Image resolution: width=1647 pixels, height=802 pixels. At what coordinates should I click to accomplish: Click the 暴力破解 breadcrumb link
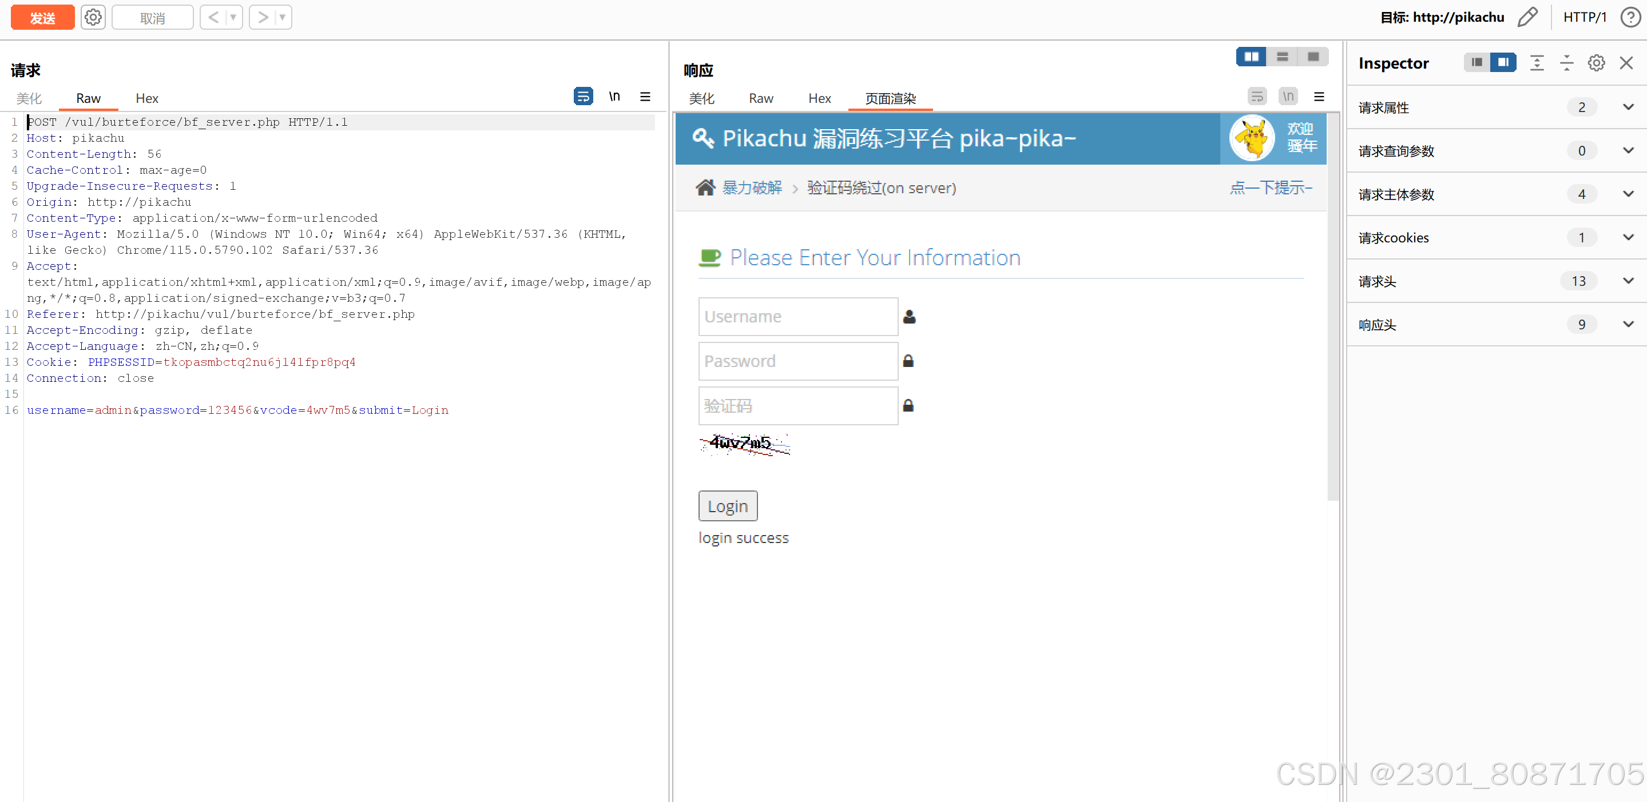[752, 188]
